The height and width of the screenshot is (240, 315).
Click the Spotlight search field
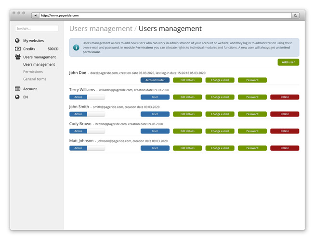(x=37, y=29)
